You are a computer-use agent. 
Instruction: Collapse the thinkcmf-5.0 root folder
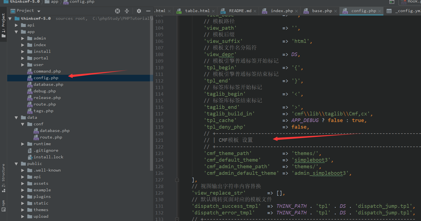(10, 19)
